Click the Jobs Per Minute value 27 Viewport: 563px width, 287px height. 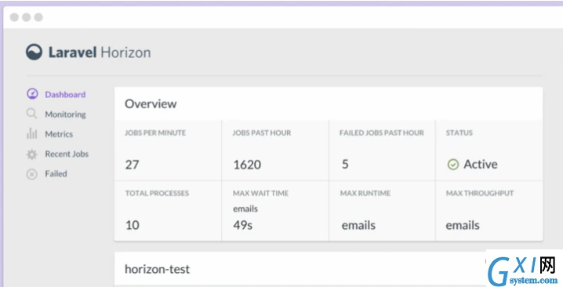click(x=132, y=165)
